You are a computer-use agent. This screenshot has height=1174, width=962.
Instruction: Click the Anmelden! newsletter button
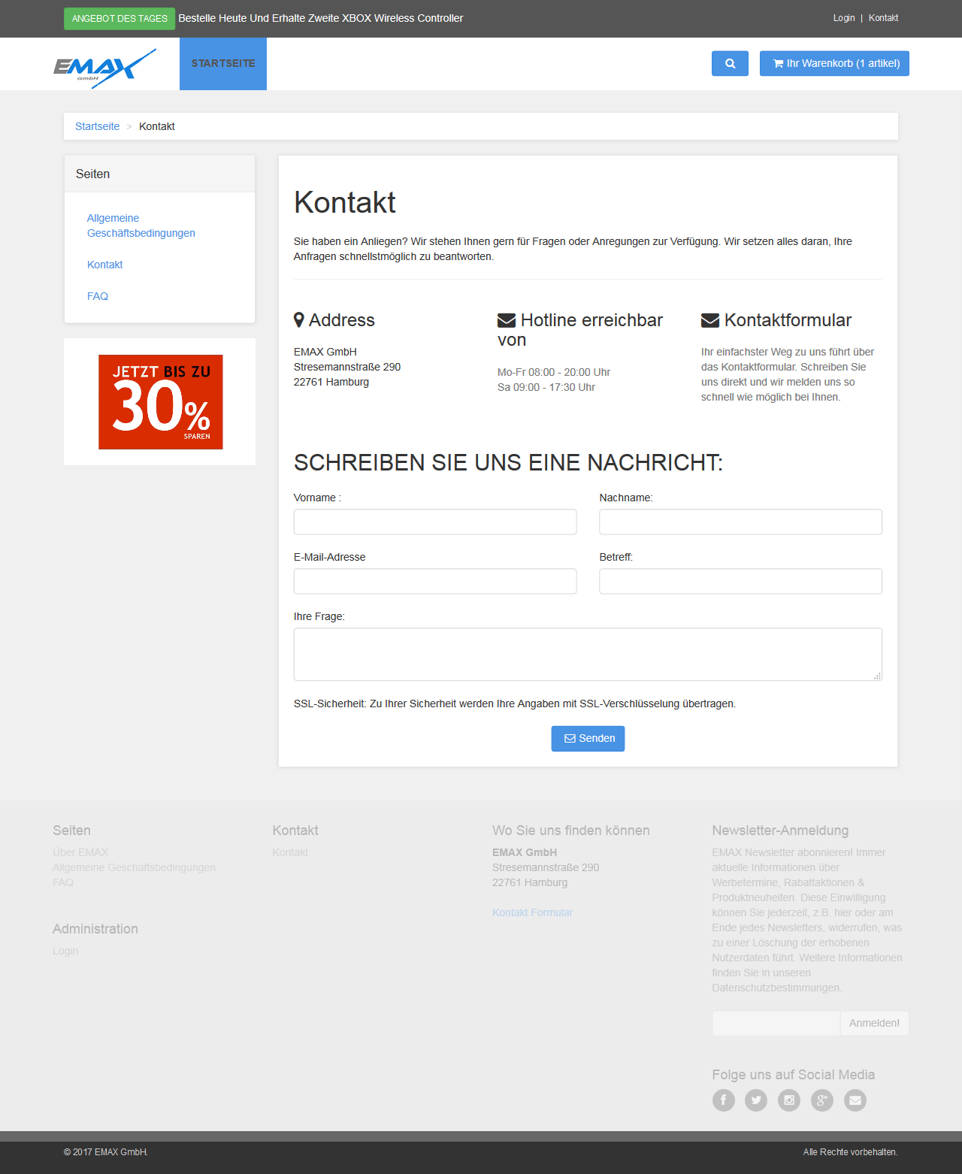pos(874,1023)
